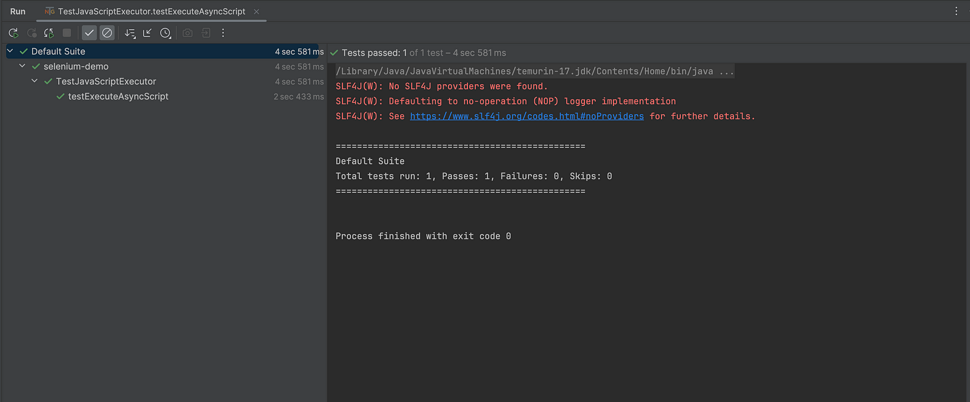Toggle Show Ignored tests button
This screenshot has height=402, width=970.
[107, 33]
